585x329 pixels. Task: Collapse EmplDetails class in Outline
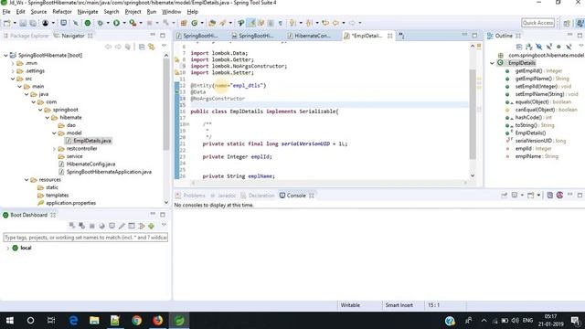492,63
